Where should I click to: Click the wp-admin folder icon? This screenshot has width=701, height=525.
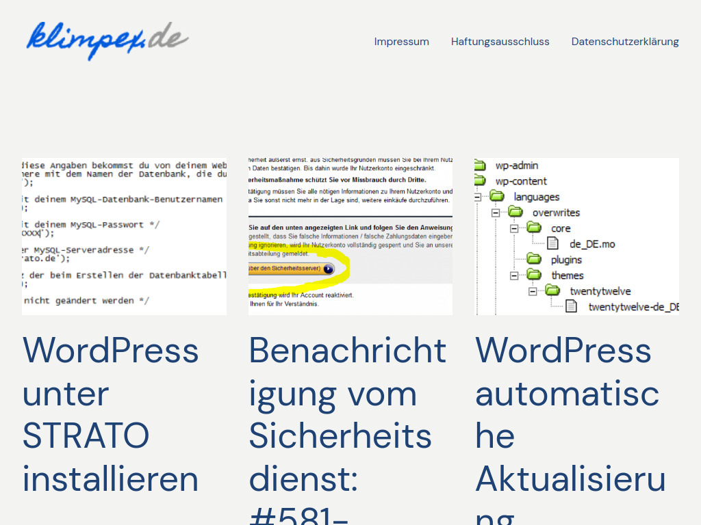coord(479,165)
